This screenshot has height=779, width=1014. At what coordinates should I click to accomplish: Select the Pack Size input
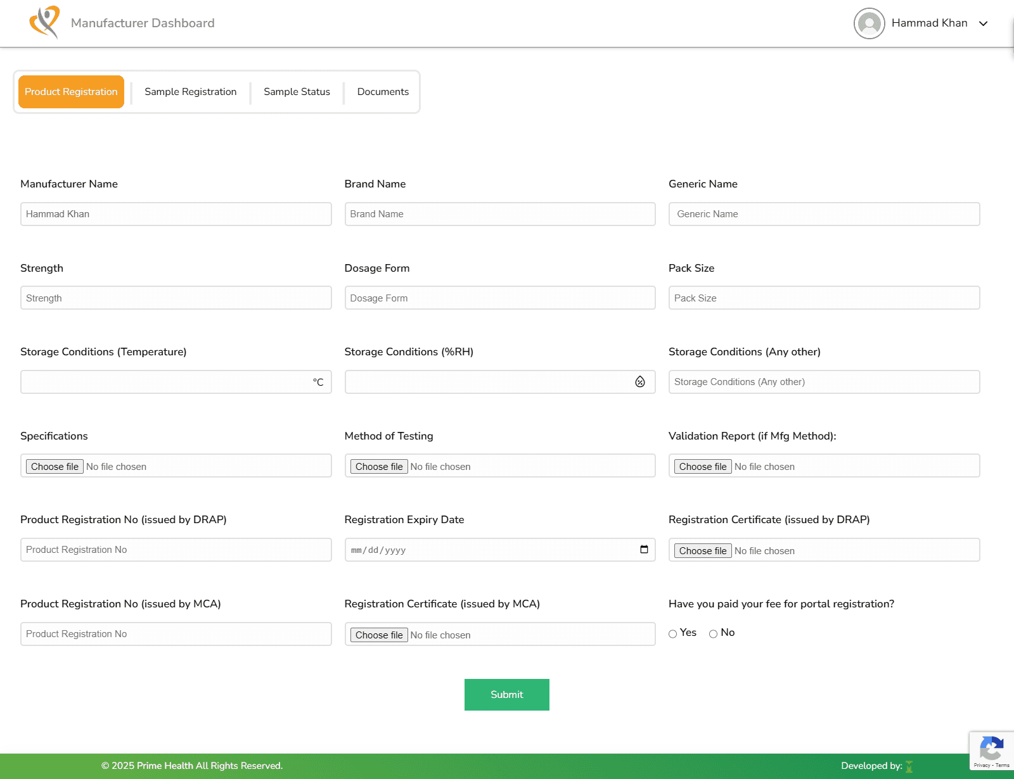[x=825, y=298]
